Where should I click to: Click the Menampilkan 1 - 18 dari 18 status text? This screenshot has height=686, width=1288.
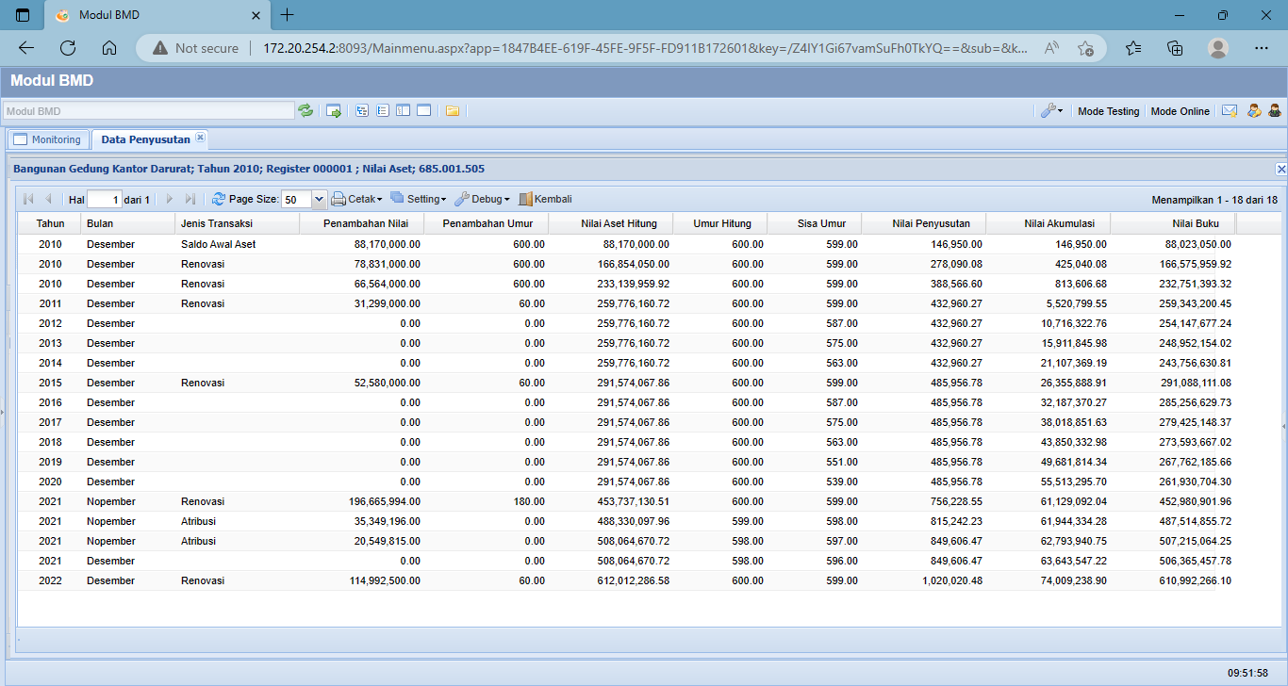coord(1214,200)
